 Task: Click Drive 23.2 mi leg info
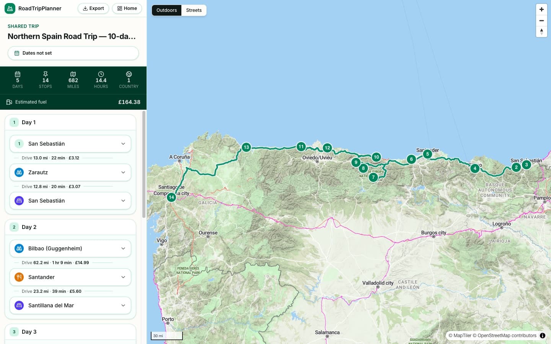pos(51,291)
